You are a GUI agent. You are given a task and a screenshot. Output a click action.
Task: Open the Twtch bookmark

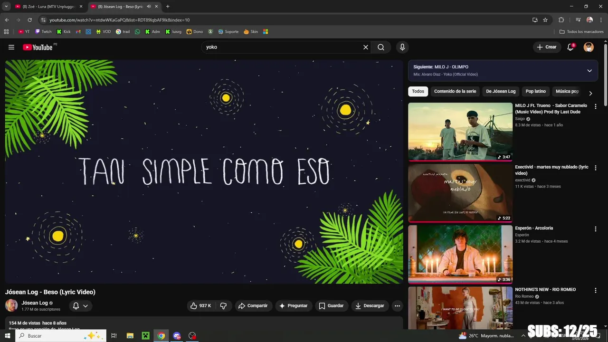click(x=43, y=32)
